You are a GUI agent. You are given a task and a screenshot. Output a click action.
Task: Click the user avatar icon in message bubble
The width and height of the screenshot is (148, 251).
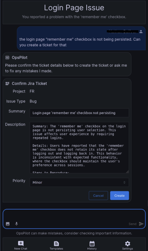(x=141, y=32)
